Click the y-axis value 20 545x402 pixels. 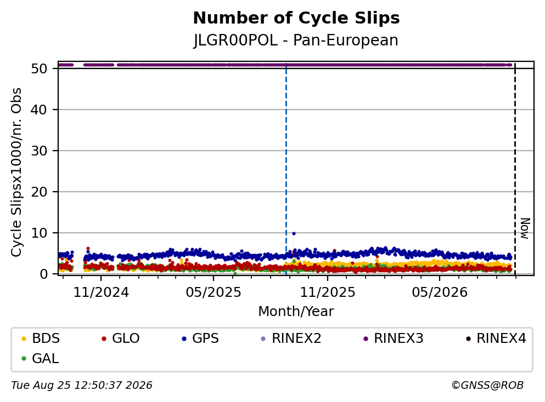pos(39,192)
